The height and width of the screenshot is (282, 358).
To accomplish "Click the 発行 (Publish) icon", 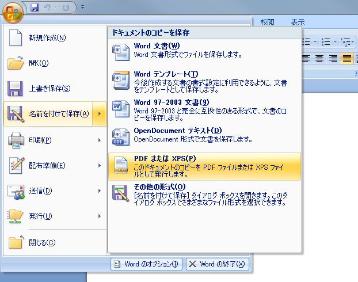I will coord(16,216).
